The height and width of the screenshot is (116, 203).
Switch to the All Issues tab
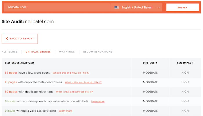(10, 52)
